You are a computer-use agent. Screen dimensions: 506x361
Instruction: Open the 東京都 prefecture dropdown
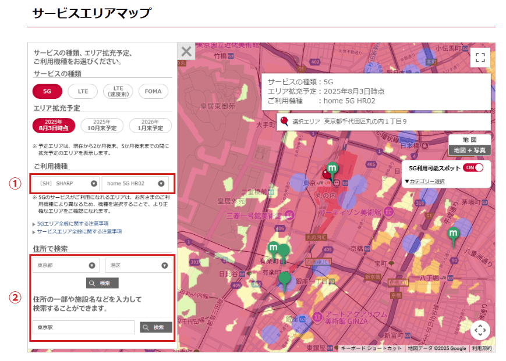66,265
